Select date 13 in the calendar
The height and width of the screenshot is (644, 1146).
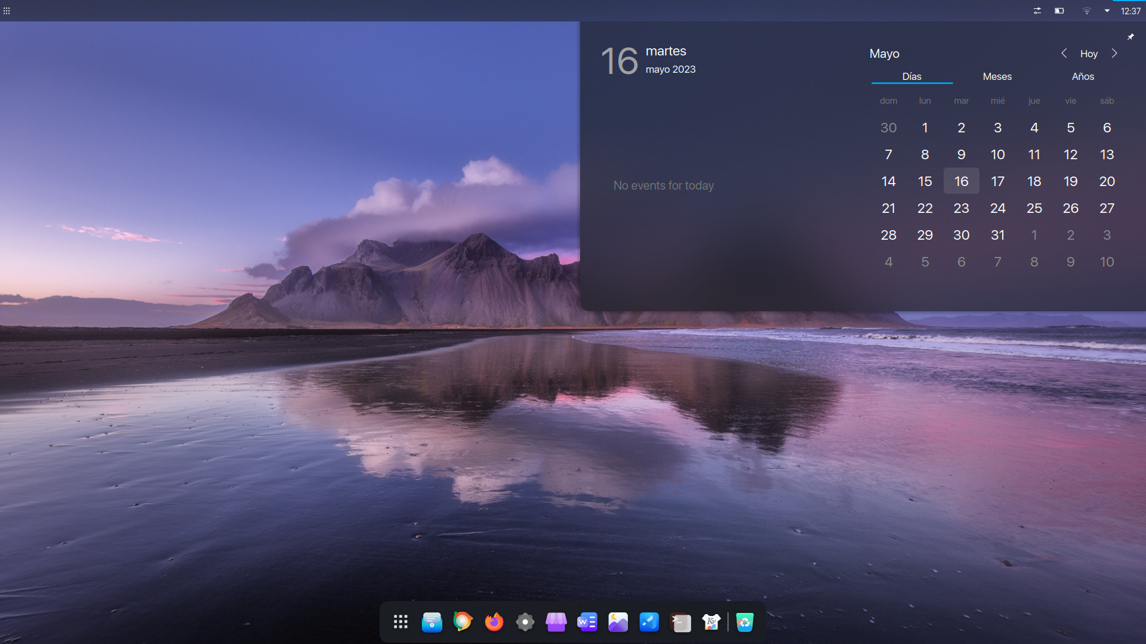pyautogui.click(x=1107, y=154)
